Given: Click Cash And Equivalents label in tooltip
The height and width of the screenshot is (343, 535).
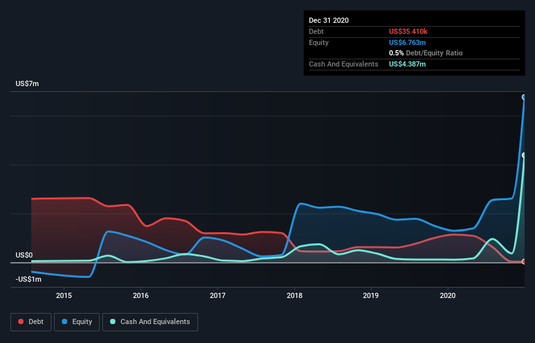Looking at the screenshot, I should click(343, 64).
